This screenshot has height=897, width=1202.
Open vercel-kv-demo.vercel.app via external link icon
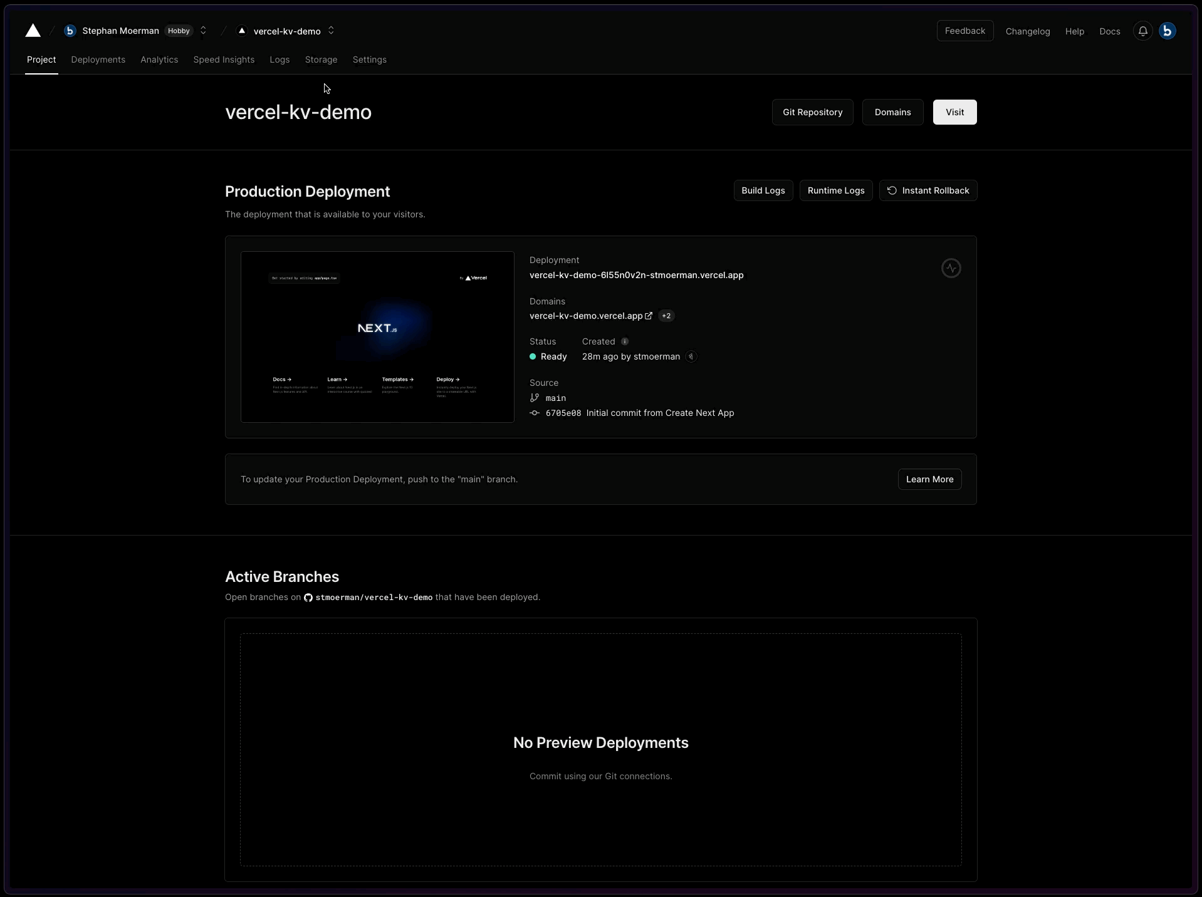coord(648,316)
